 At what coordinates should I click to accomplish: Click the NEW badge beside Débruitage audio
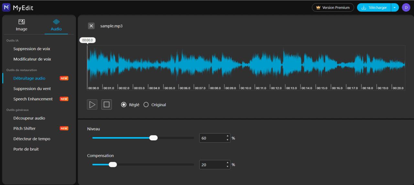pos(64,78)
